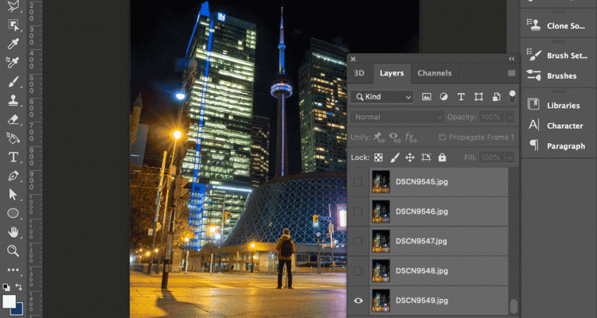Select the Object Selection tool
The image size is (597, 318).
click(x=14, y=25)
